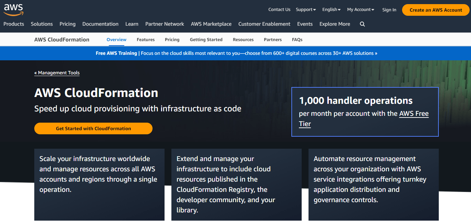This screenshot has height=222, width=471.
Task: Open the Solutions menu
Action: click(42, 24)
